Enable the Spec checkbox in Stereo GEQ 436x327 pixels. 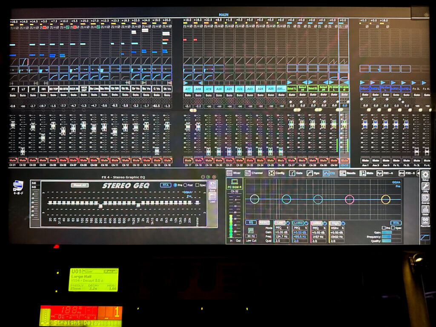pyautogui.click(x=197, y=185)
